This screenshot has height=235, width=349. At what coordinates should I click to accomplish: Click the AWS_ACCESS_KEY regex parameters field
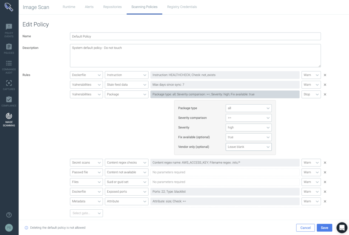coord(225,163)
